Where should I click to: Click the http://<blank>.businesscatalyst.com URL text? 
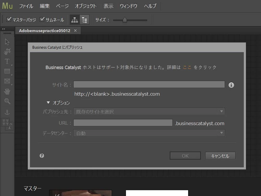[x=117, y=94]
